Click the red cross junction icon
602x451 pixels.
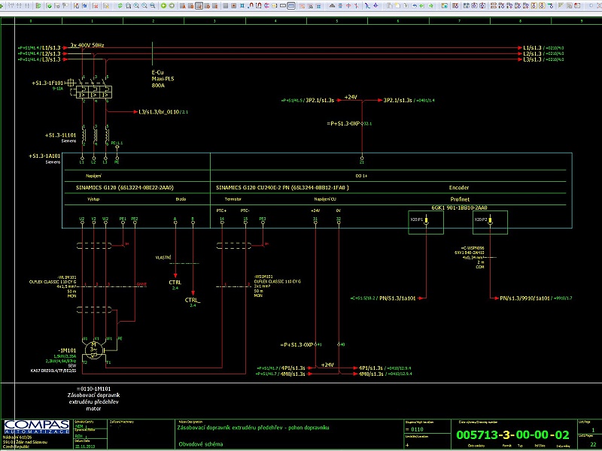click(348, 6)
